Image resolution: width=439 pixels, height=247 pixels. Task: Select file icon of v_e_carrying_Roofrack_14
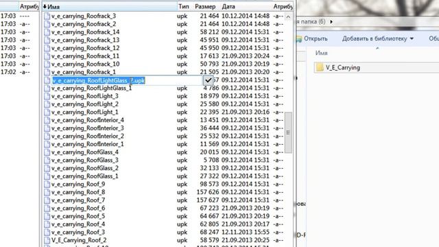click(x=47, y=32)
